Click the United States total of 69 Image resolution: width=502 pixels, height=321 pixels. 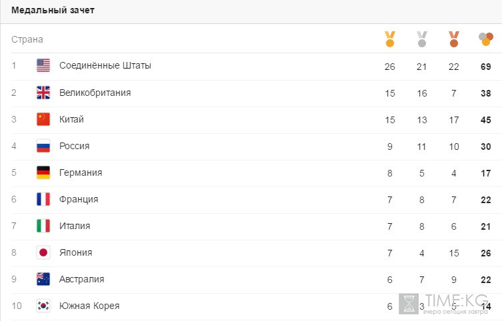(486, 67)
